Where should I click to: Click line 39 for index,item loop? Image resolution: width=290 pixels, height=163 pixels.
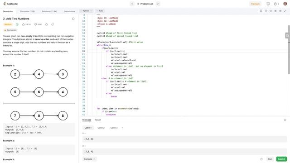pos(118,109)
